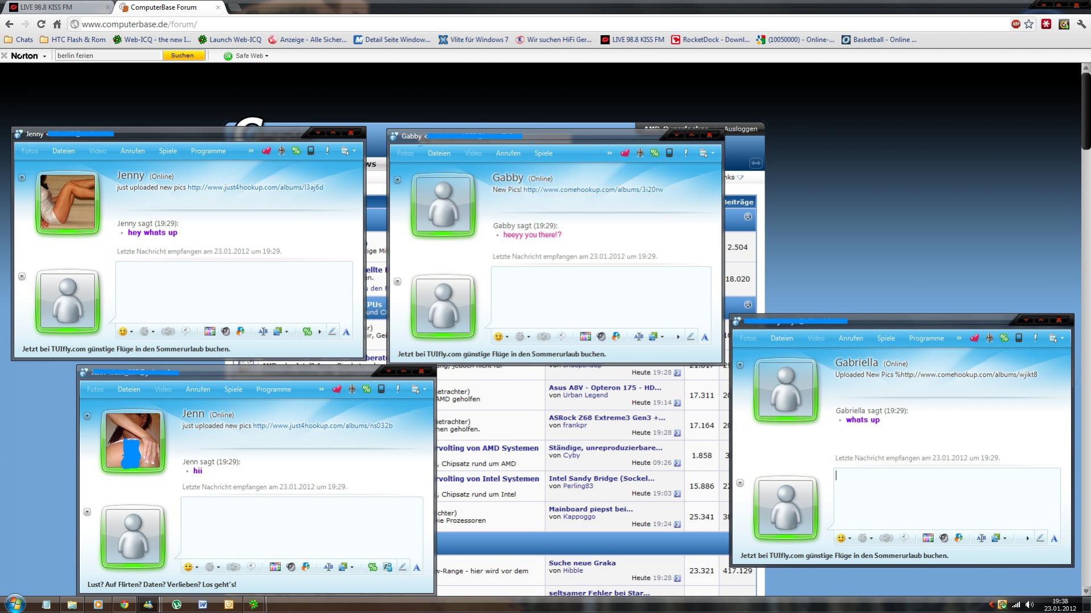This screenshot has height=613, width=1091.
Task: Send a nudge in Jenny chat
Action: tap(168, 331)
